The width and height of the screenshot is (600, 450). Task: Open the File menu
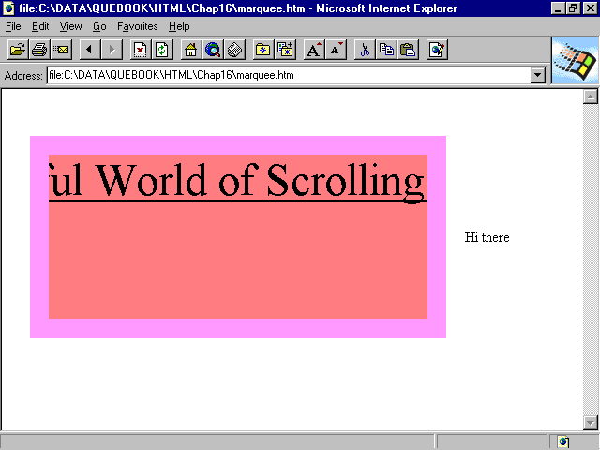pyautogui.click(x=13, y=26)
